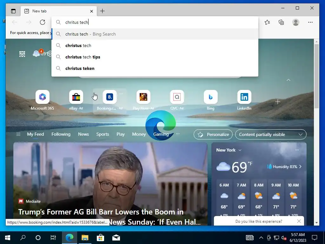The height and width of the screenshot is (244, 325).
Task: Open the tab actions menu icon
Action: [13, 11]
